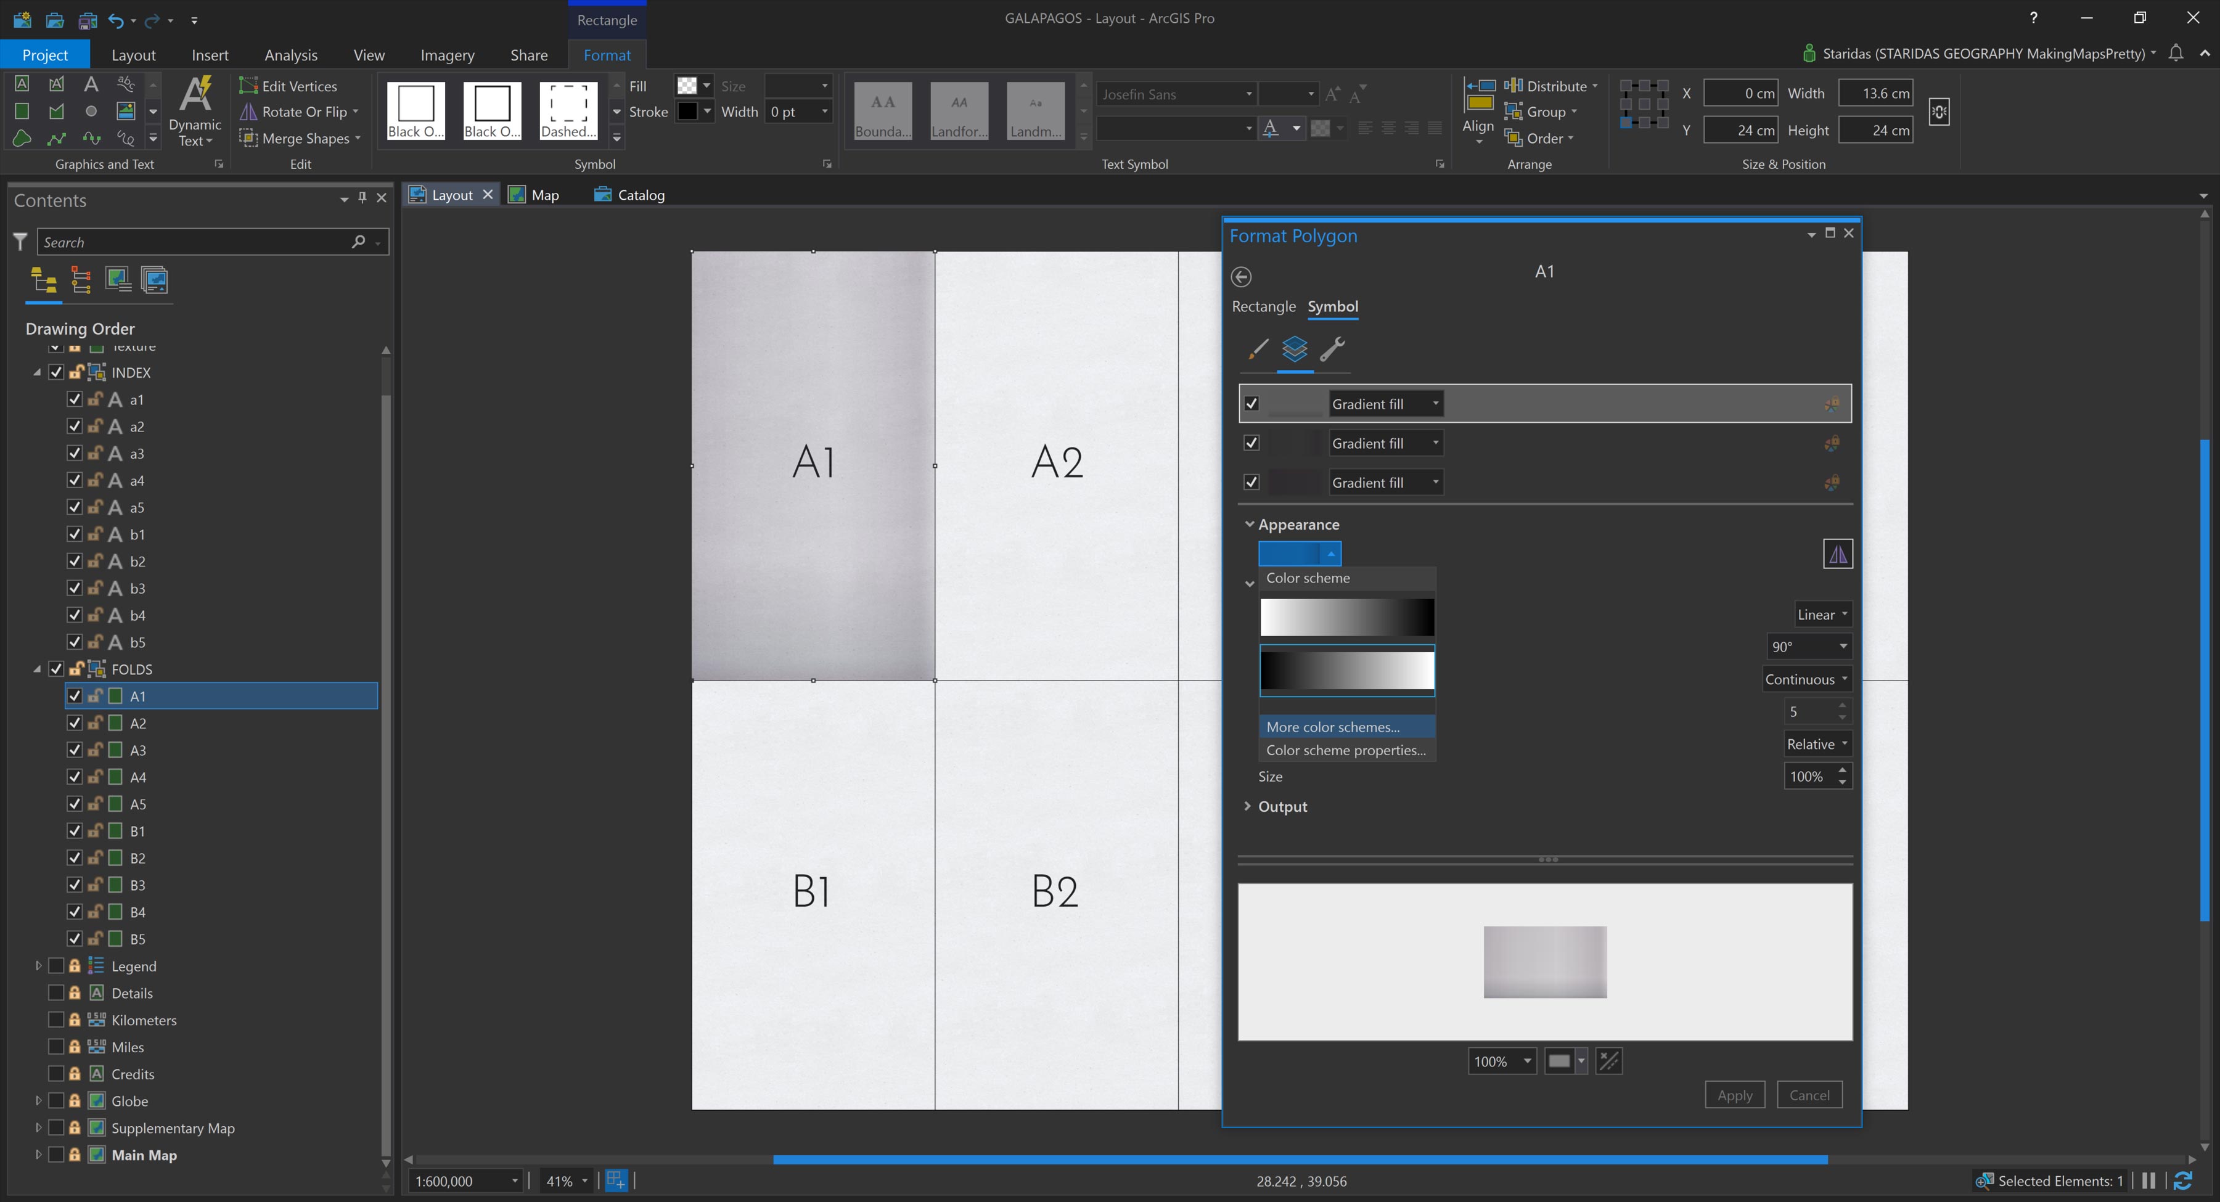Pick the black-to-white gradient scheme swatch
This screenshot has height=1202, width=2220.
[x=1347, y=671]
